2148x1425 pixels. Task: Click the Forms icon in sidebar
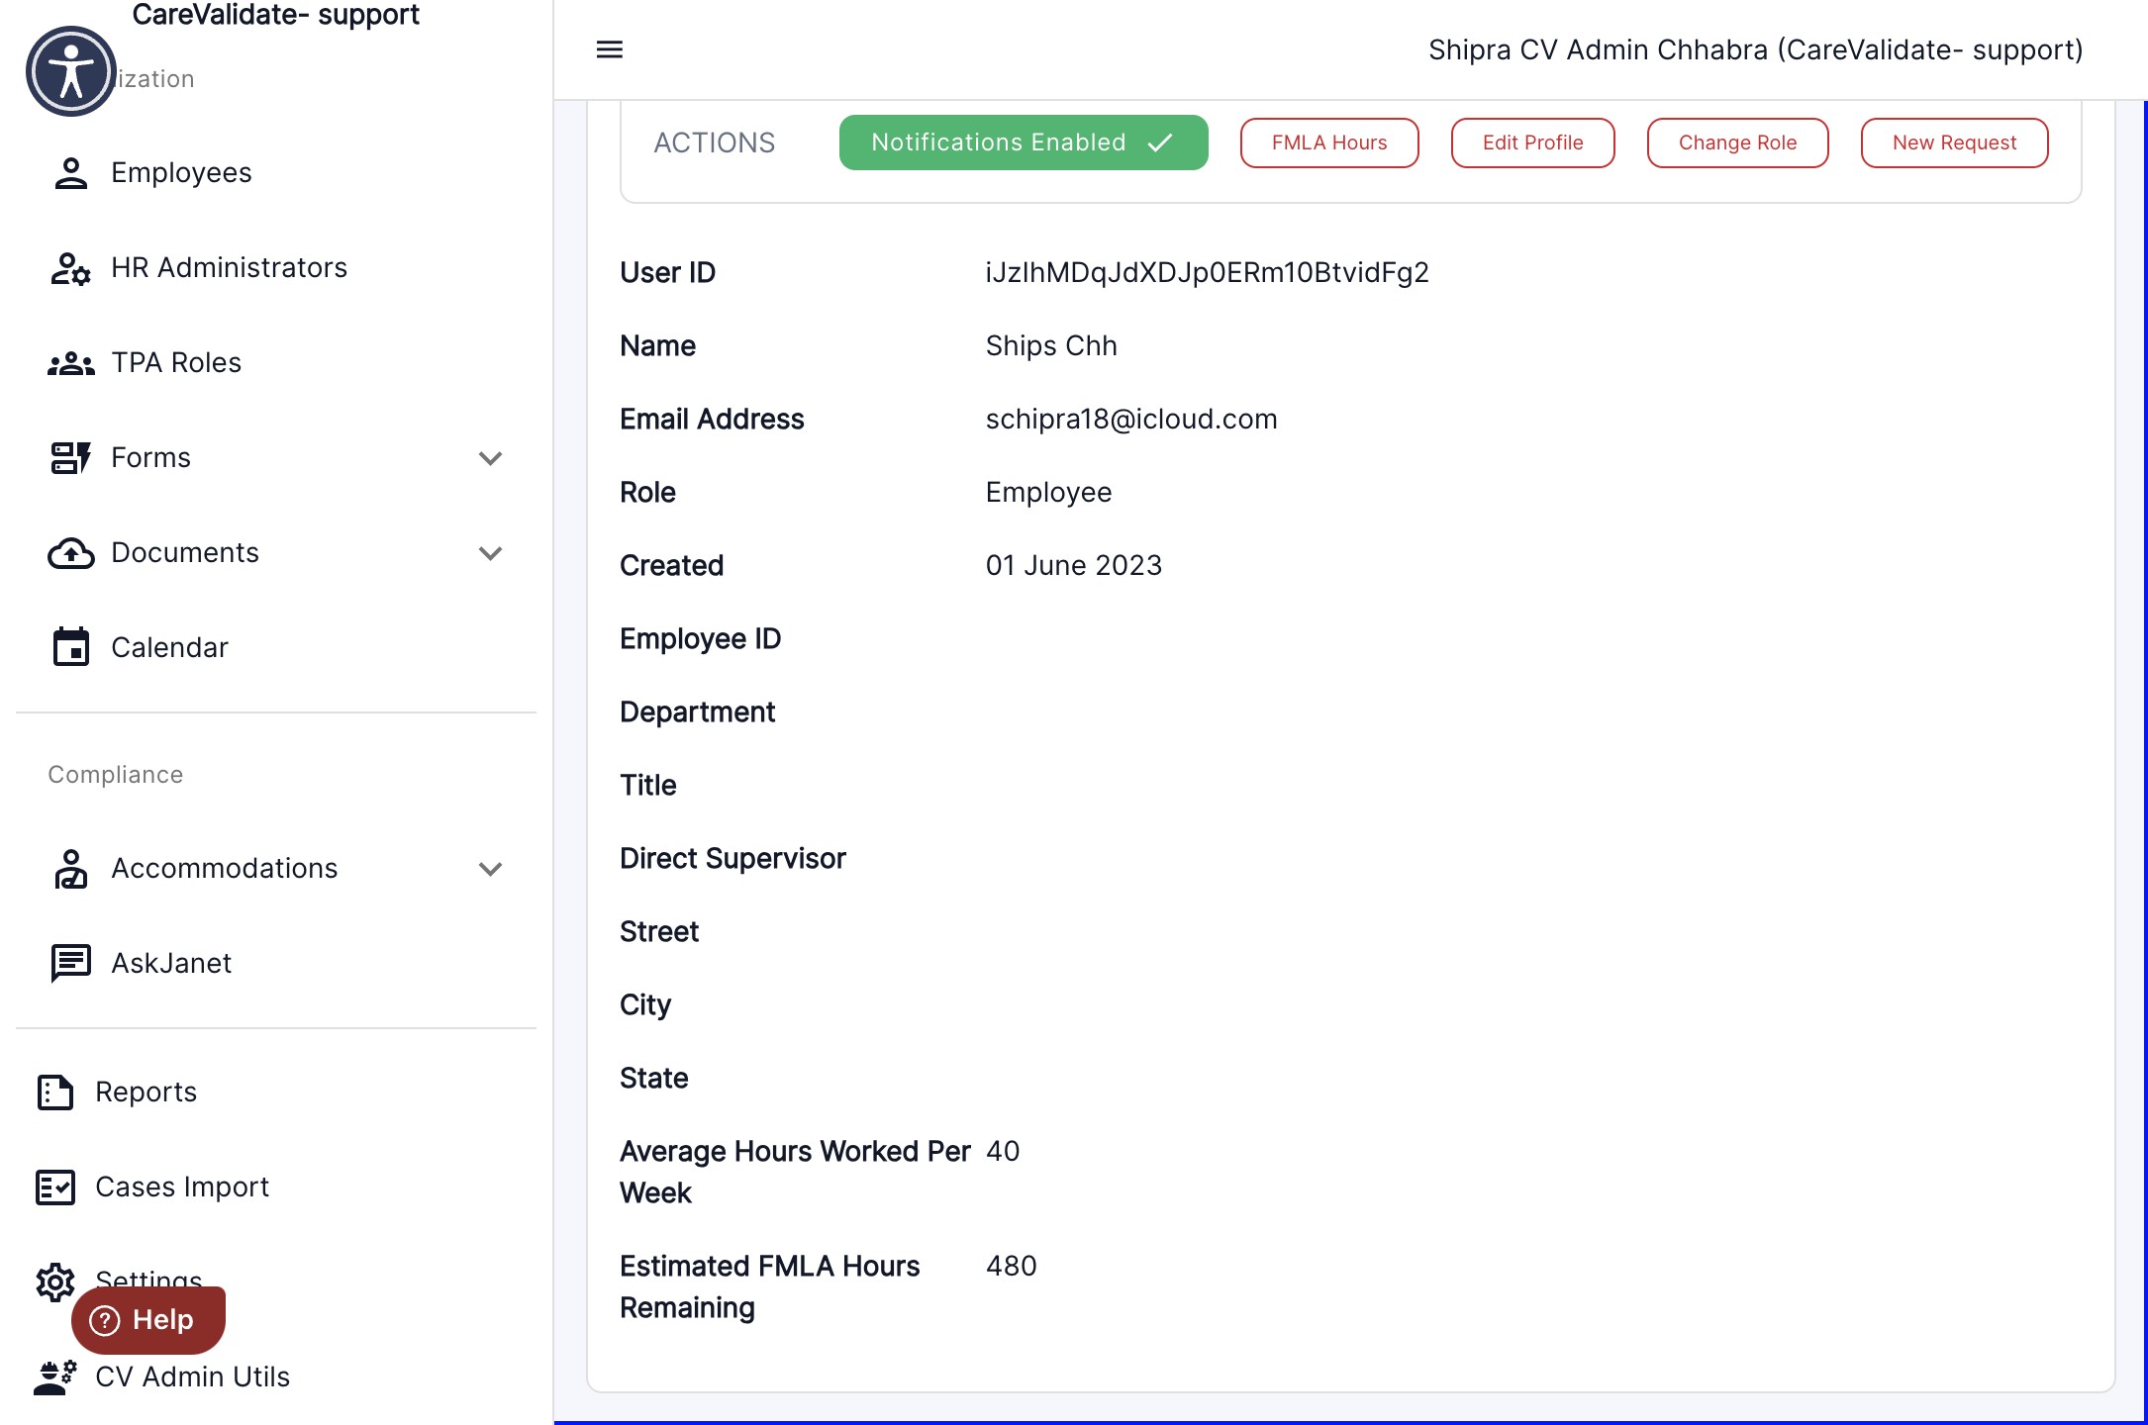point(70,457)
